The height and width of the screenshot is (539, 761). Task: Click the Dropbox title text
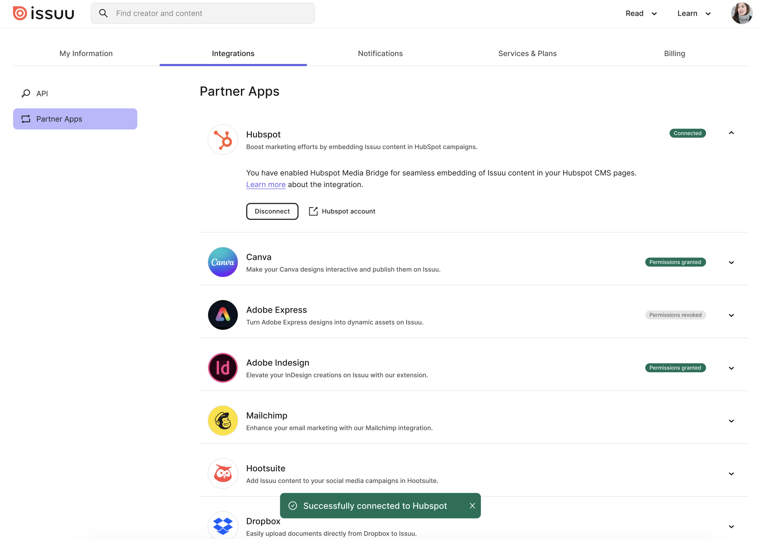pos(263,521)
